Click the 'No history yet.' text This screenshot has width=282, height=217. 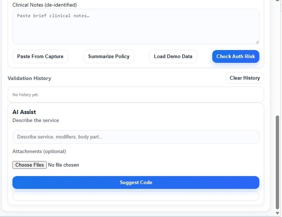click(25, 95)
